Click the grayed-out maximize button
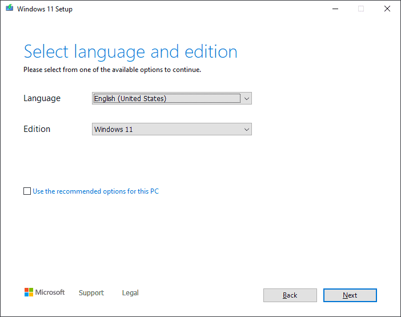This screenshot has width=401, height=317. (361, 9)
